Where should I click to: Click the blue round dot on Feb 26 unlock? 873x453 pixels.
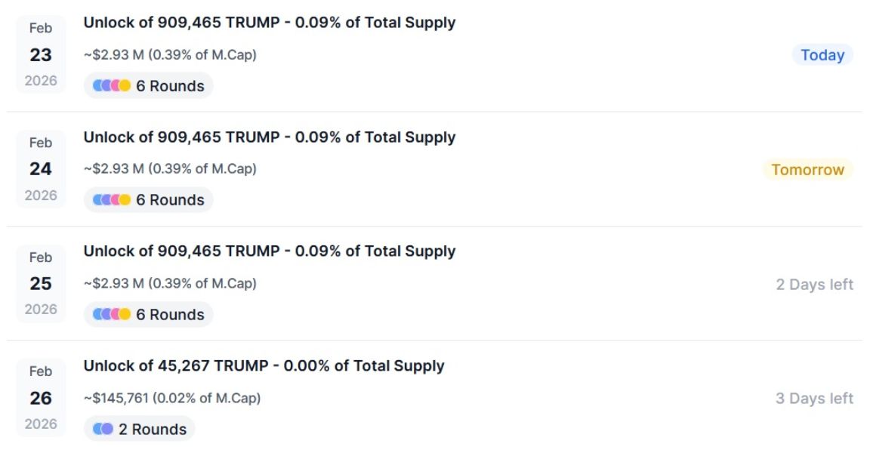click(x=97, y=429)
